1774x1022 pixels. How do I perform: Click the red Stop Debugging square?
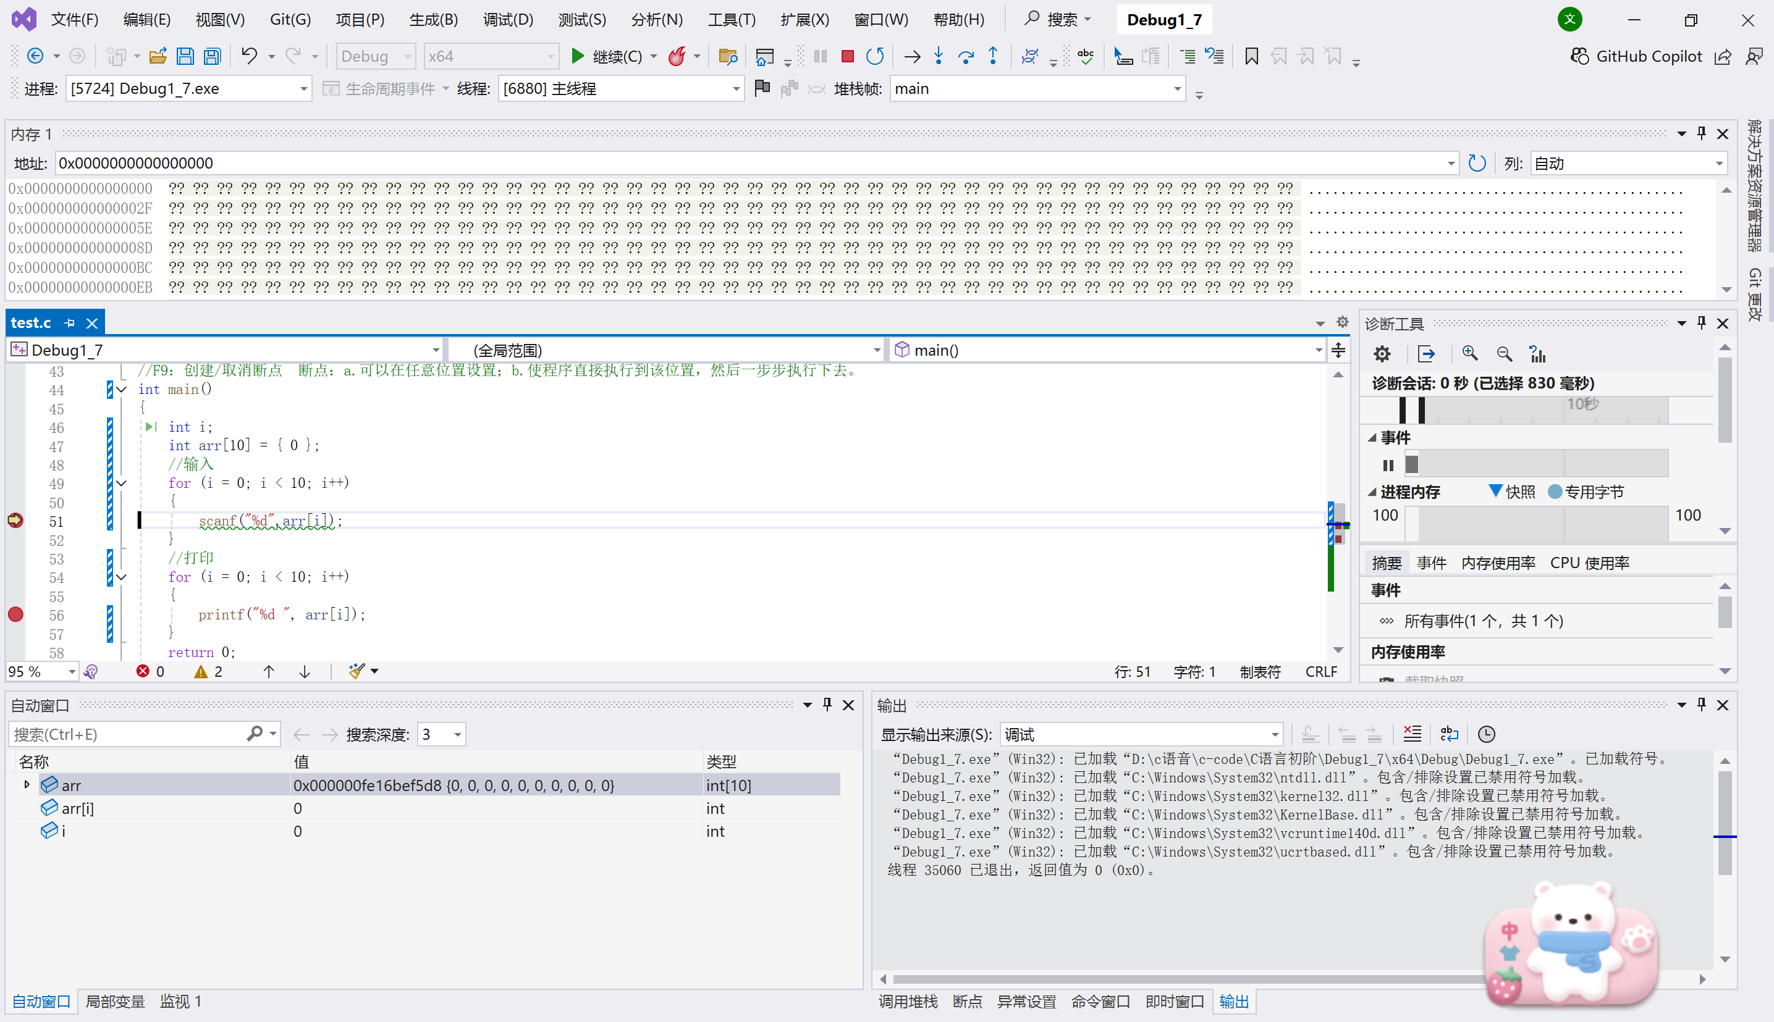click(x=847, y=56)
